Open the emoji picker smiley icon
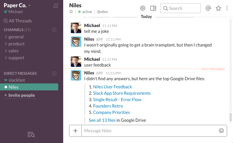 click(x=221, y=131)
